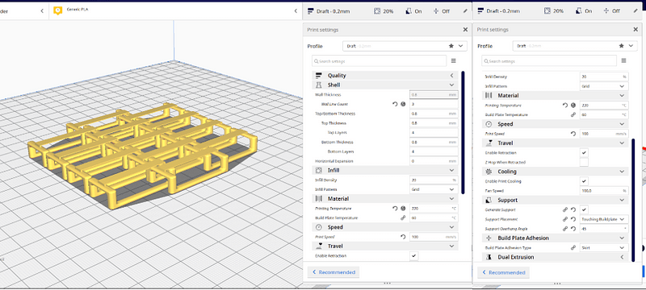The height and width of the screenshot is (290, 646).
Task: Click link icon for Build Plate Adhesion Type
Action: [x=573, y=247]
